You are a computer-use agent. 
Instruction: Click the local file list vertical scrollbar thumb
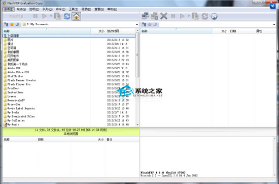[x=137, y=55]
